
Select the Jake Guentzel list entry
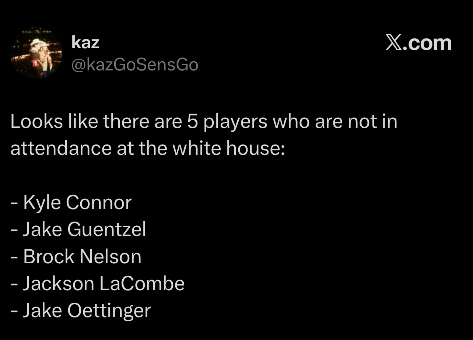coord(84,229)
